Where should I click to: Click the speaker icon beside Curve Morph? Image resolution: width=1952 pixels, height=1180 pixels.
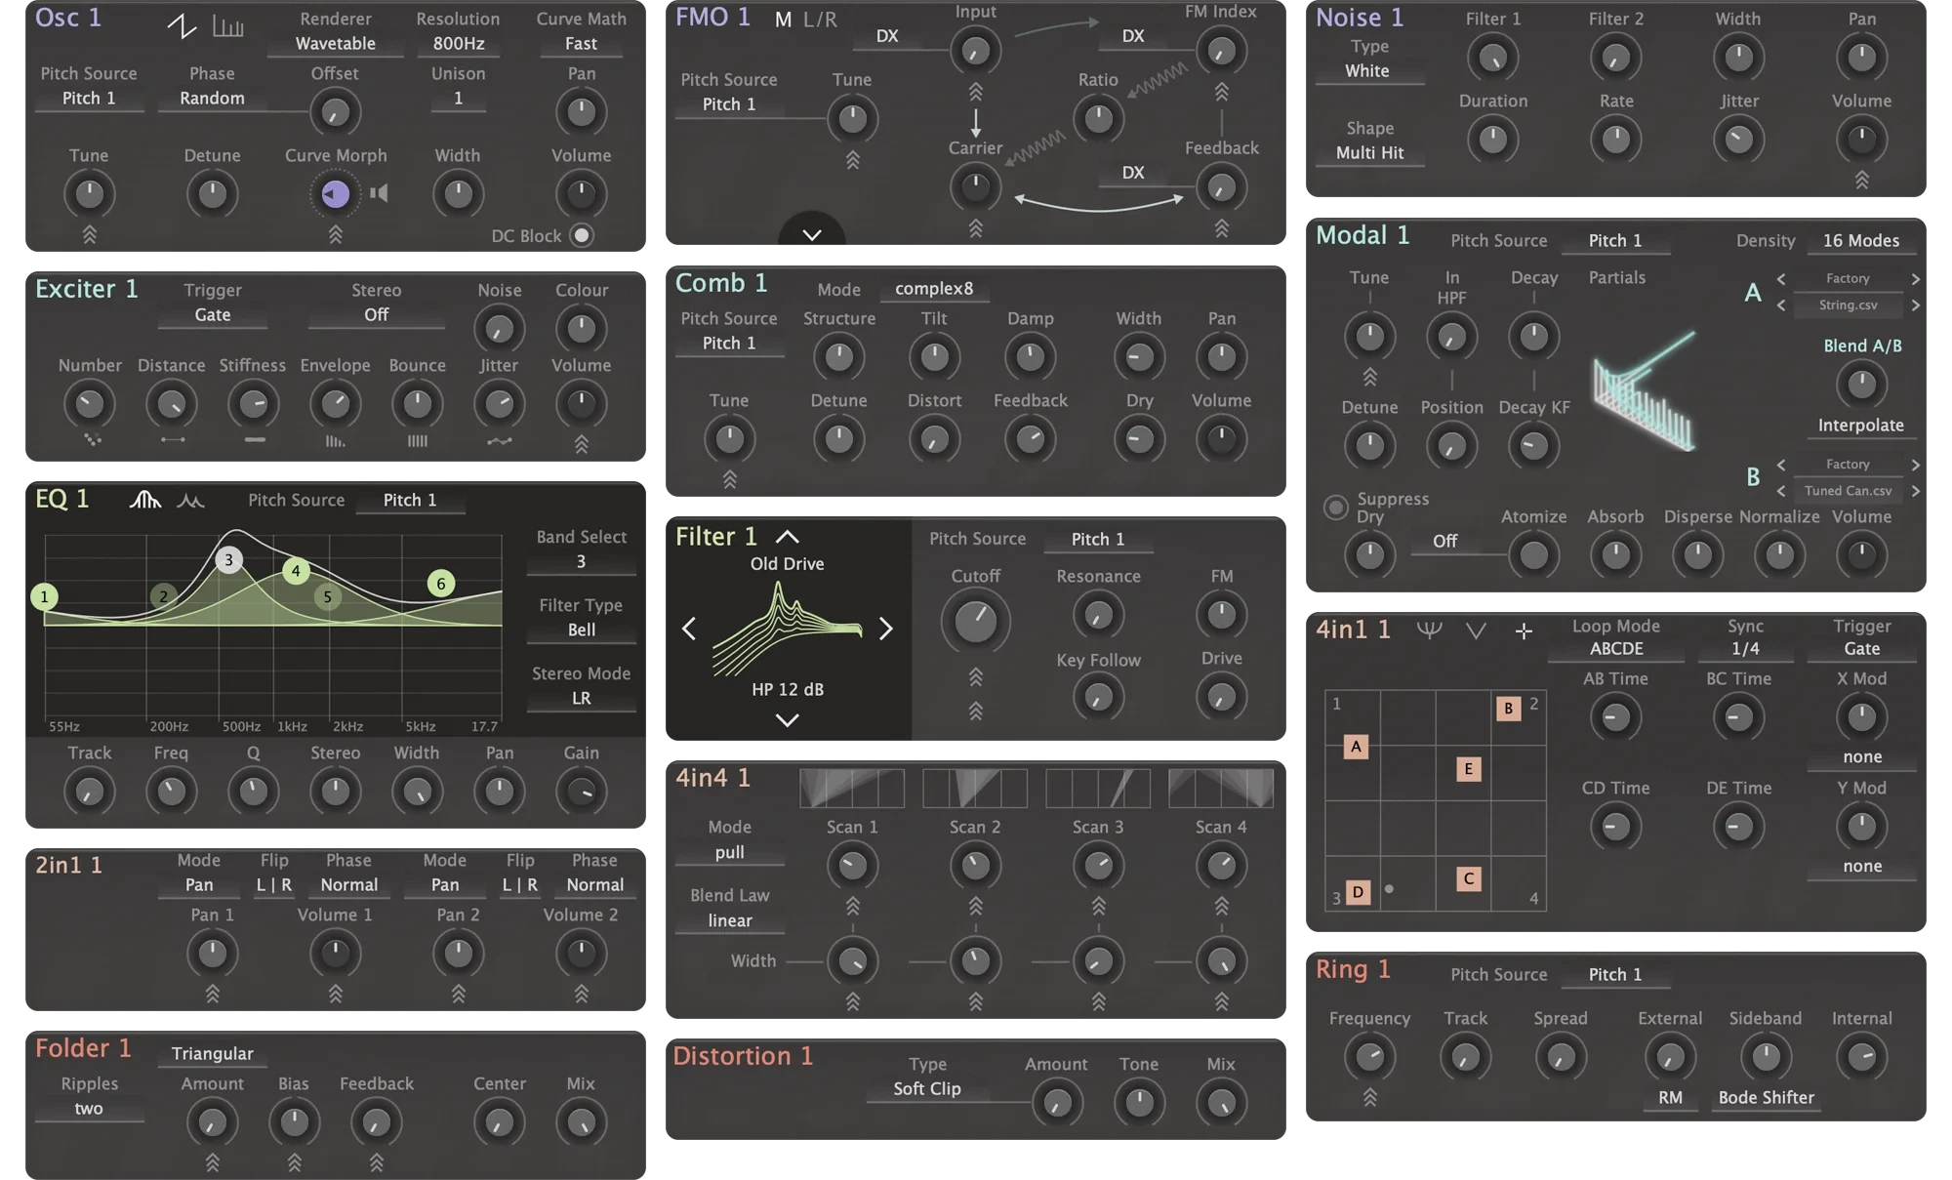pyautogui.click(x=380, y=193)
